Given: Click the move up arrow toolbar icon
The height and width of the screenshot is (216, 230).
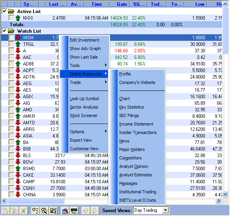Looking at the screenshot, I should coord(86,211).
